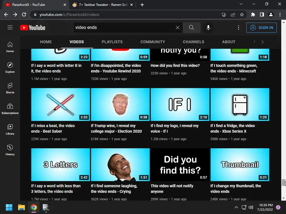The width and height of the screenshot is (286, 214).
Task: Click the YouTube logo
Action: [33, 28]
